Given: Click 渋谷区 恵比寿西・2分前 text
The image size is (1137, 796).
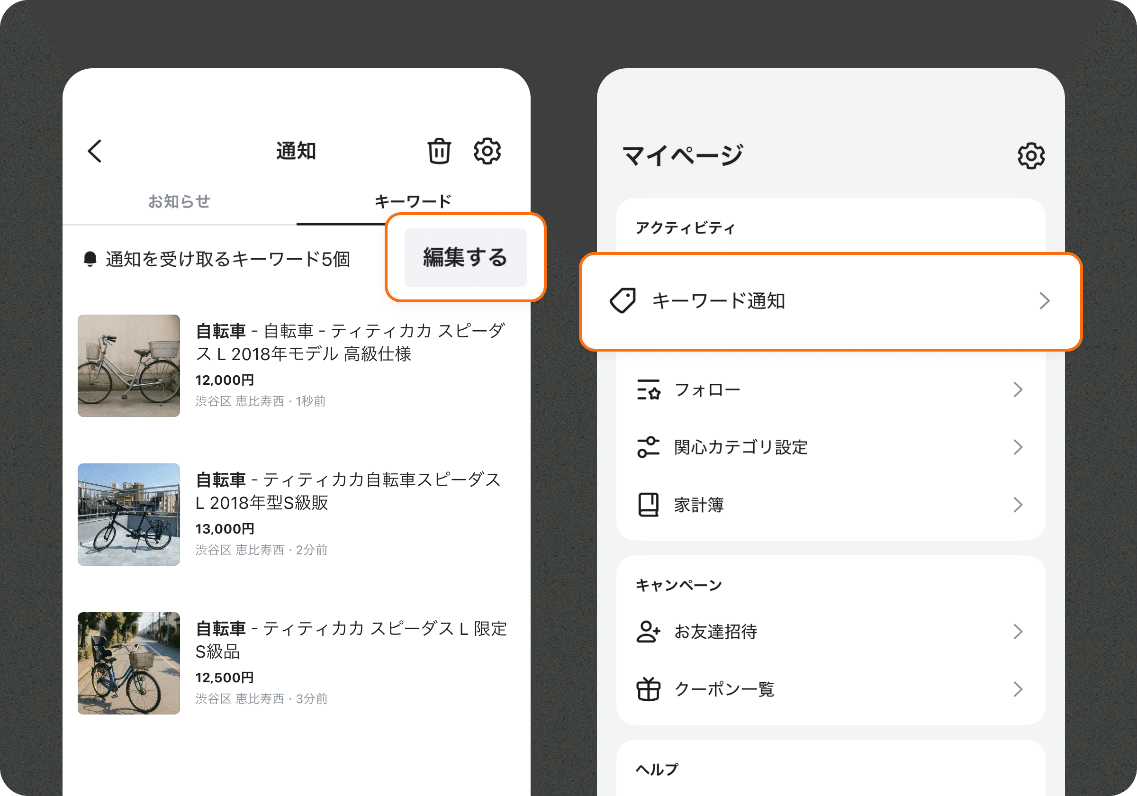Looking at the screenshot, I should click(x=262, y=549).
